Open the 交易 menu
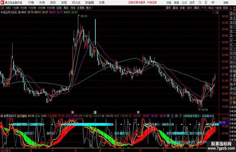 pyautogui.click(x=101, y=2)
